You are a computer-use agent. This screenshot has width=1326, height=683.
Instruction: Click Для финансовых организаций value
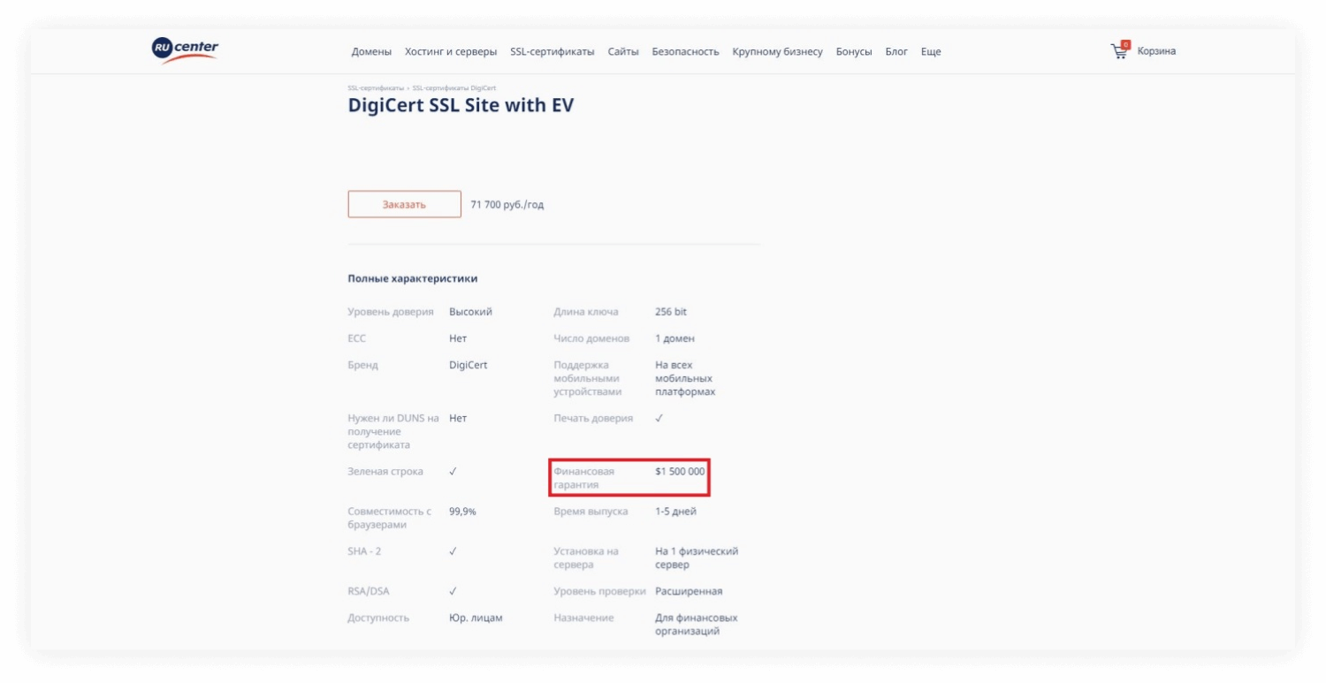(697, 625)
